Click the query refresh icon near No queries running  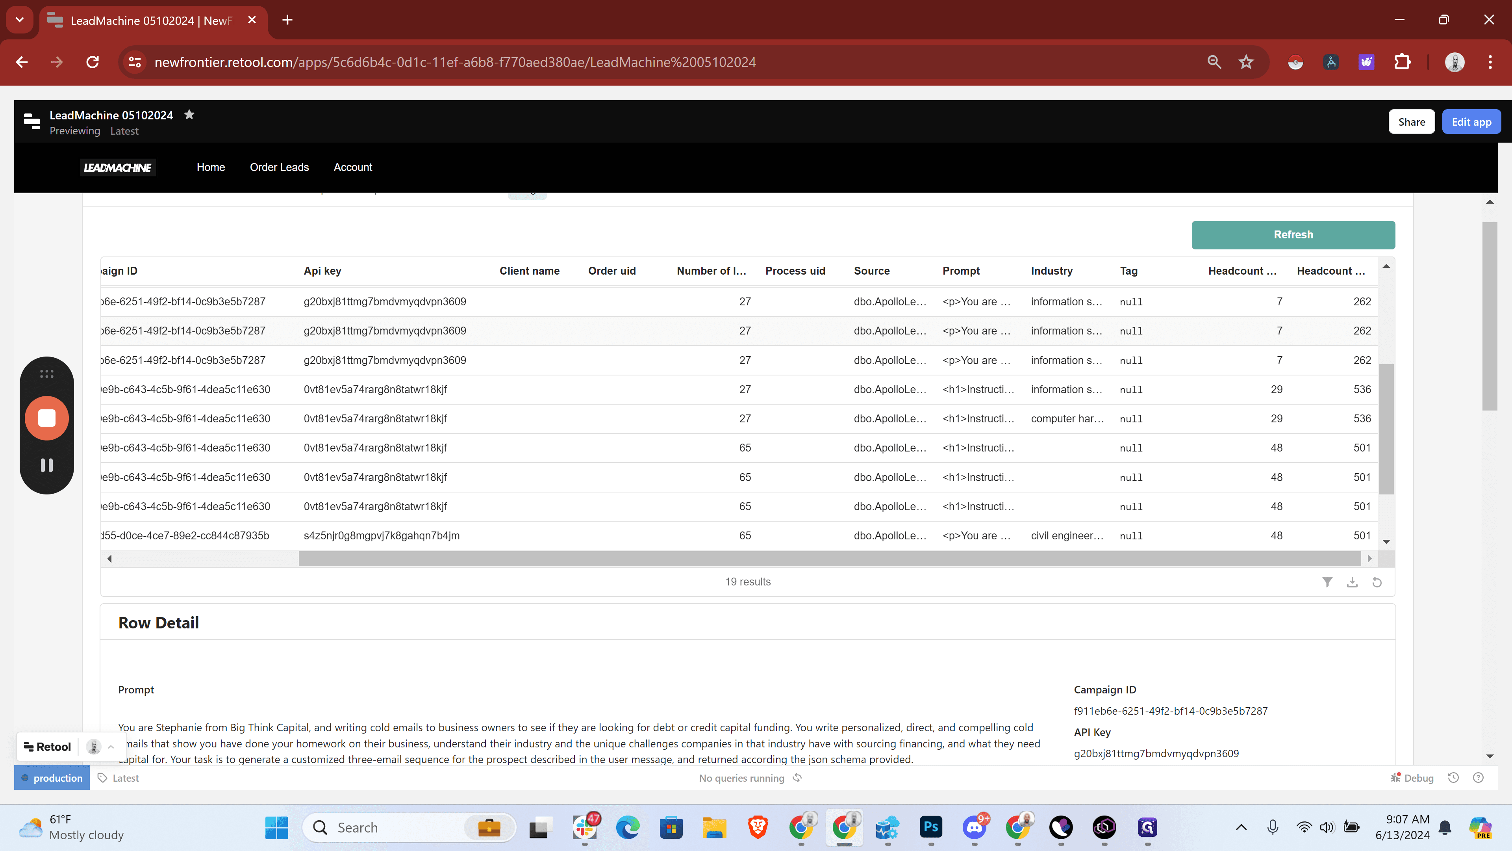(x=797, y=778)
